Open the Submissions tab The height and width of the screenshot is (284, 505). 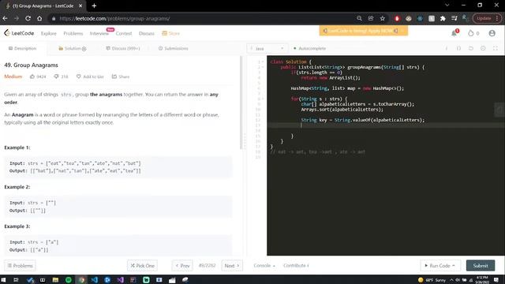point(174,48)
